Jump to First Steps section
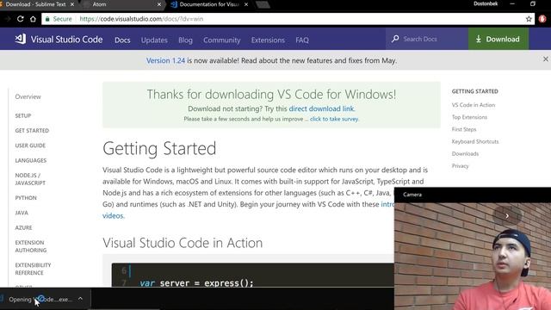This screenshot has height=310, width=551. (464, 129)
